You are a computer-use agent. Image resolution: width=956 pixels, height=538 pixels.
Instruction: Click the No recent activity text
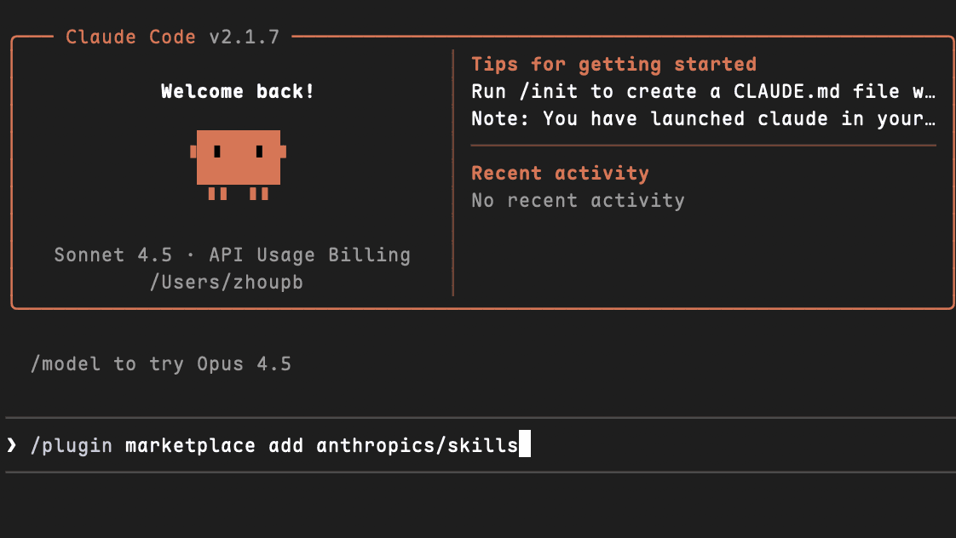click(578, 200)
